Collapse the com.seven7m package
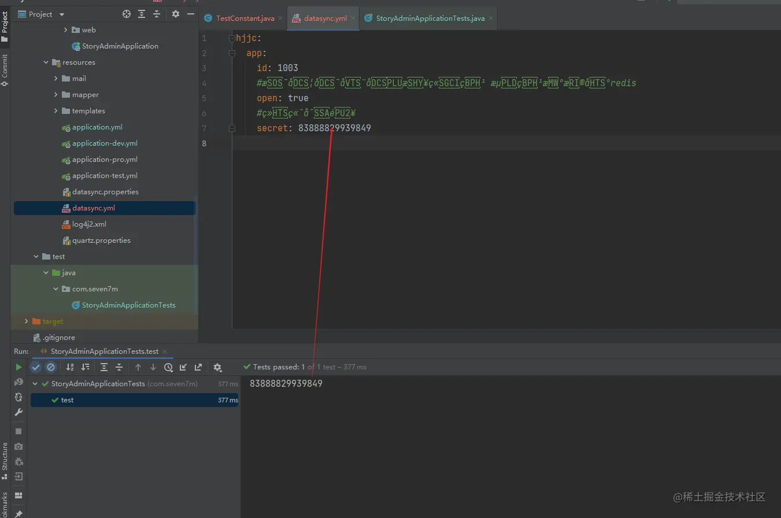781x518 pixels. click(x=56, y=289)
